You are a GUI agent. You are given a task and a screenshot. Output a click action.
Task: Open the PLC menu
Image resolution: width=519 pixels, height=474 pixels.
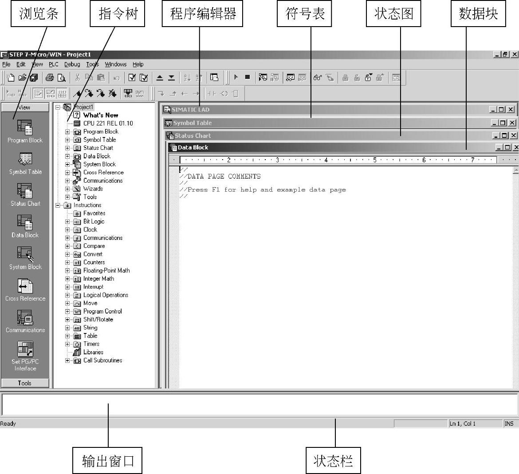coord(54,64)
